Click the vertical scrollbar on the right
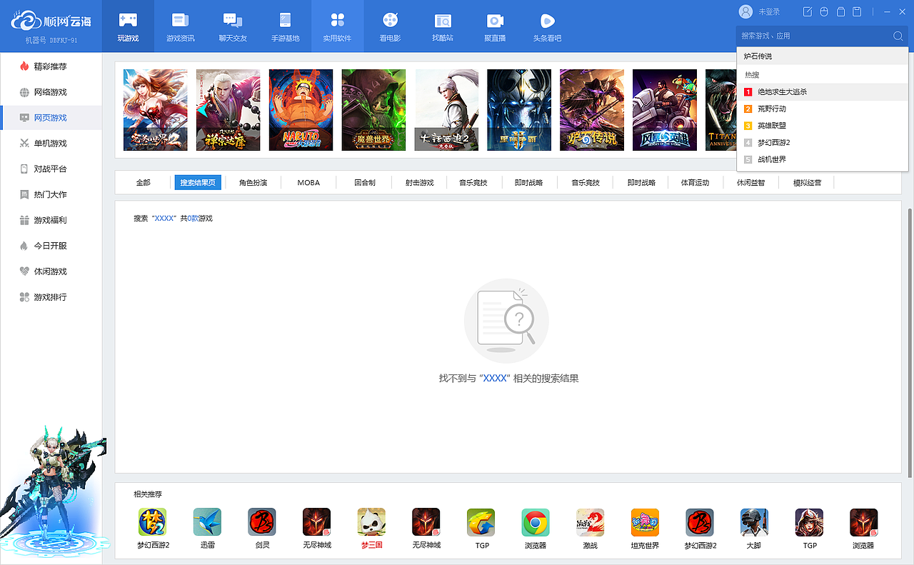Screen dimensions: 914x565 pyautogui.click(x=910, y=343)
